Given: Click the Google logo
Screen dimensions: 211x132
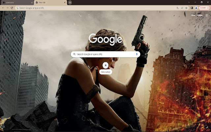Looking at the screenshot, I should tap(105, 39).
